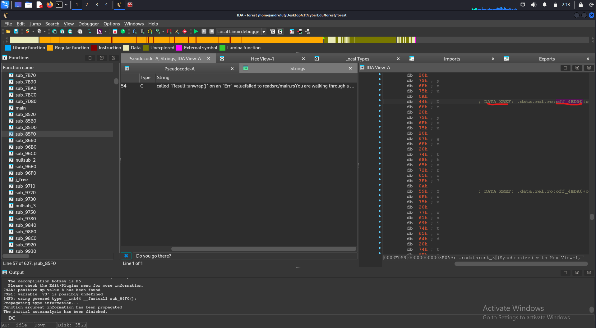Switch to the Imports tab

click(x=452, y=59)
